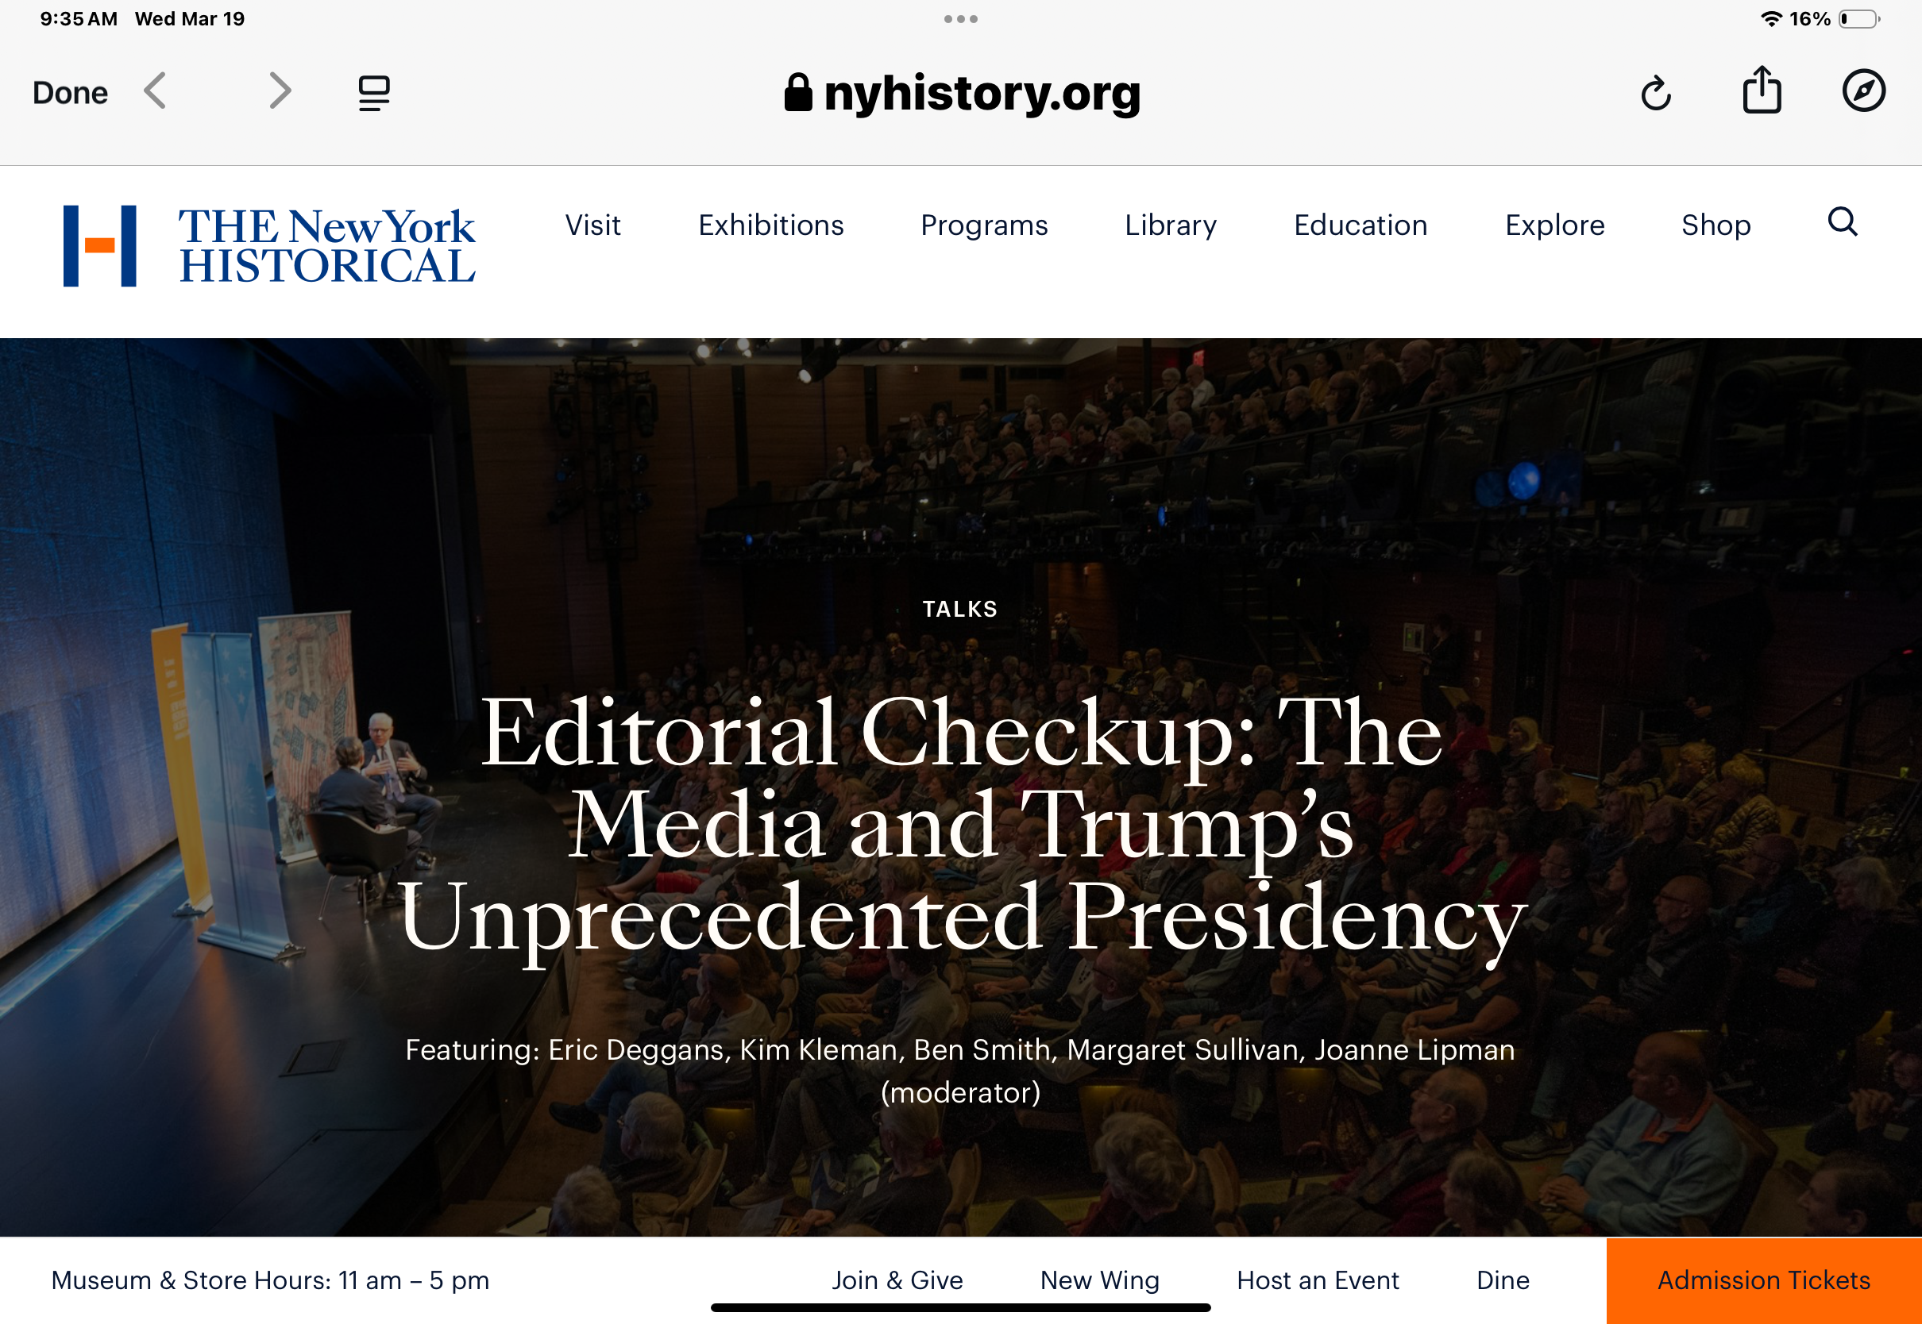Tap the lock icon beside URL
The height and width of the screenshot is (1324, 1922).
point(797,92)
